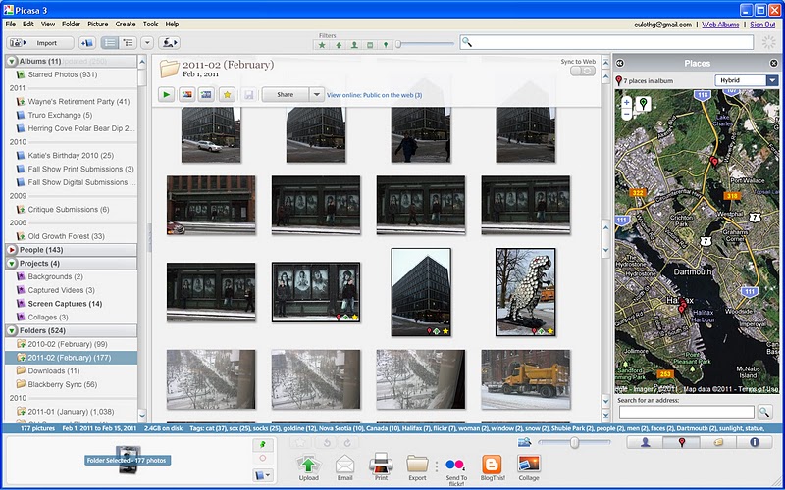Click the BlogThis! icon

[493, 468]
